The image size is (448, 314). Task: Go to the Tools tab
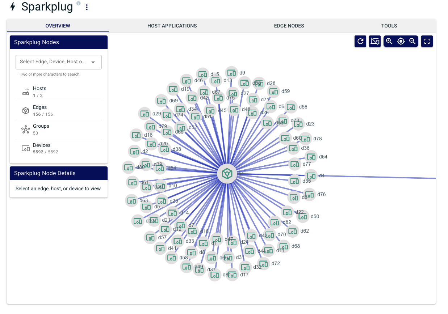tap(389, 26)
